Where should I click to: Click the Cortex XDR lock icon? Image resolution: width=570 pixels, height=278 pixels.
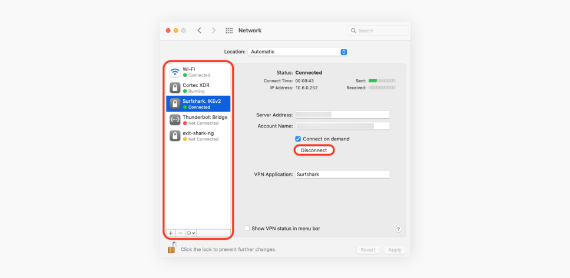click(175, 88)
